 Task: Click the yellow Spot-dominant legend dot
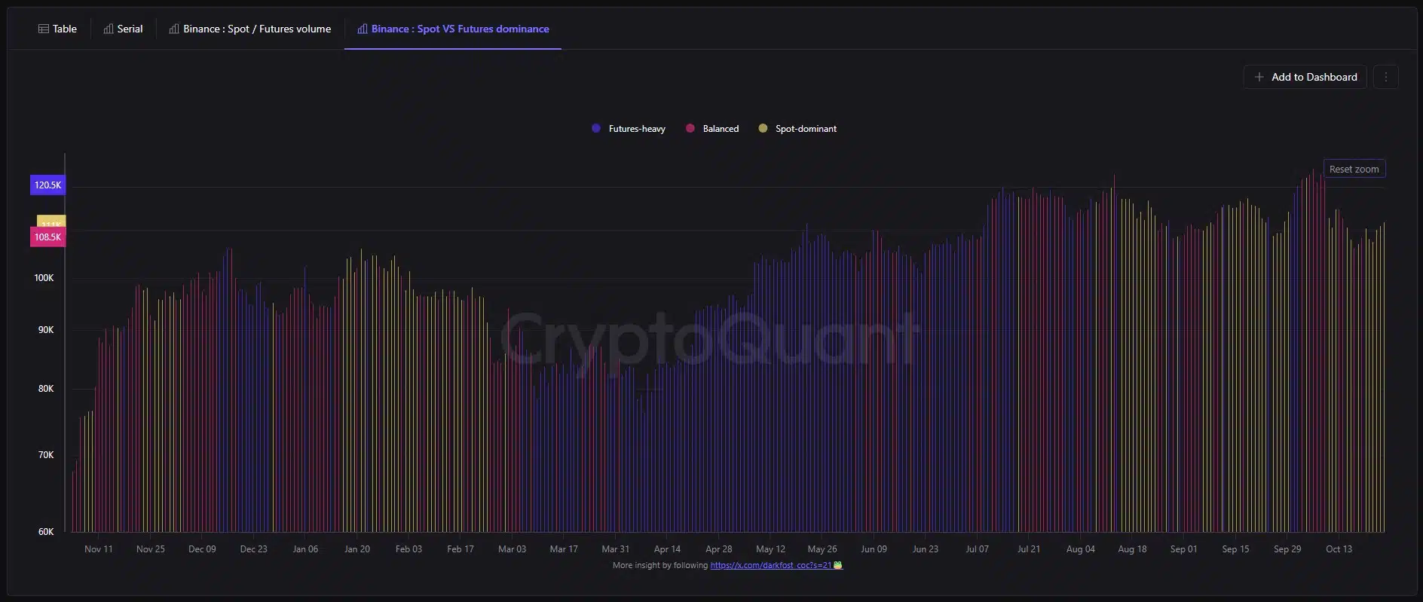click(x=763, y=129)
